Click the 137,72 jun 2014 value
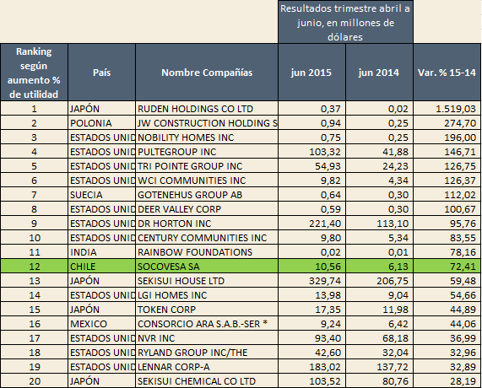The height and width of the screenshot is (388, 482). 379,367
